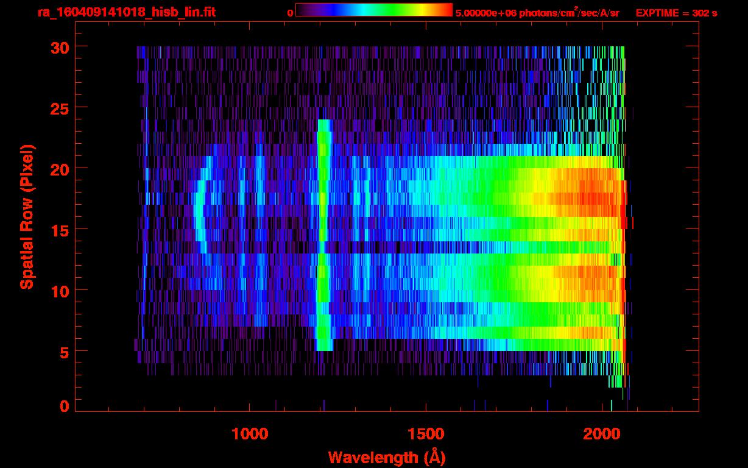Click the colorbar minimum label 0
The height and width of the screenshot is (468, 748).
[290, 13]
